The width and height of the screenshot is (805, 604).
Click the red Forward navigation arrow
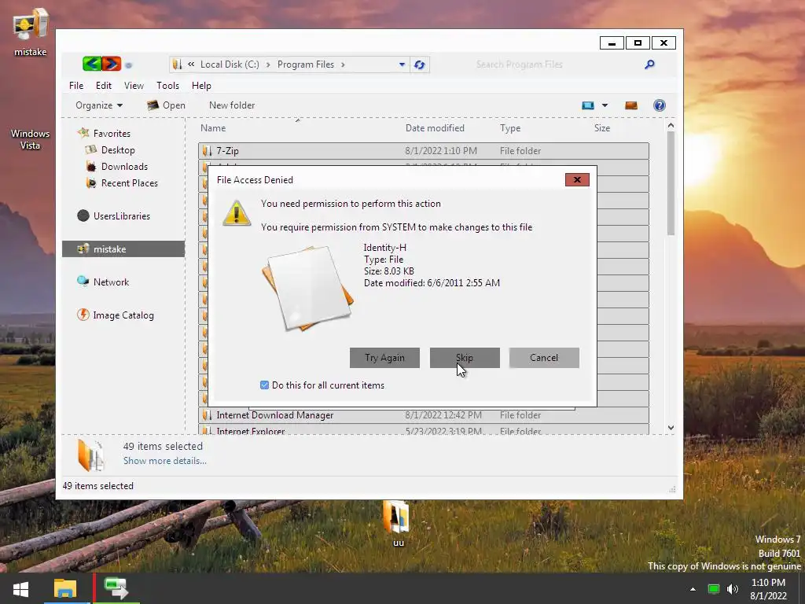[x=112, y=64]
